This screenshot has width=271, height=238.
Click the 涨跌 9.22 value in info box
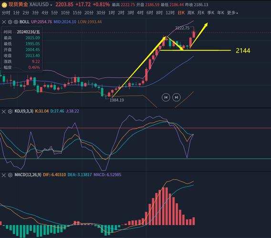tap(36, 61)
